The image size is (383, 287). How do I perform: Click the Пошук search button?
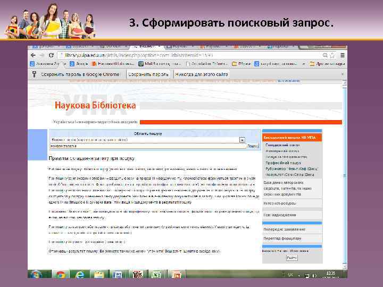[x=253, y=146]
